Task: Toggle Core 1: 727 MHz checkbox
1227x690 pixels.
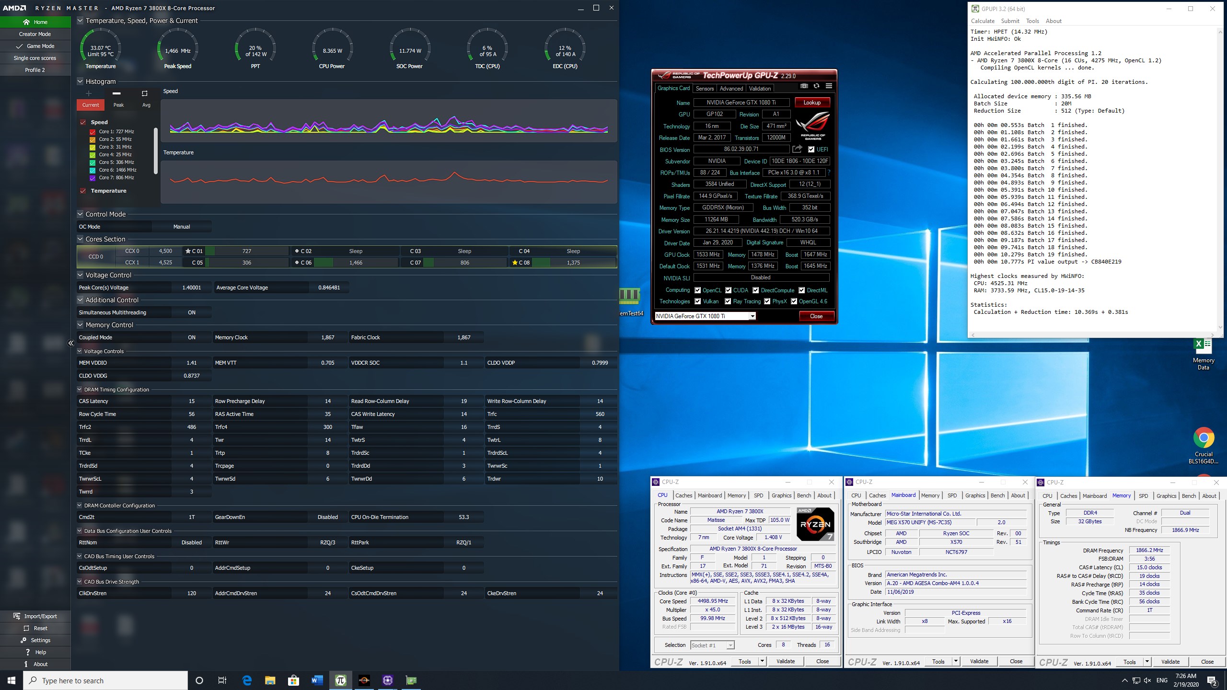Action: 93,132
